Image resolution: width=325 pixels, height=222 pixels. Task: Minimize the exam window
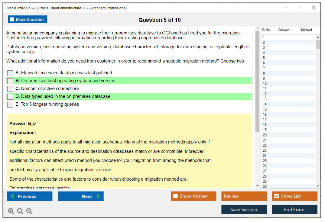tap(286, 8)
